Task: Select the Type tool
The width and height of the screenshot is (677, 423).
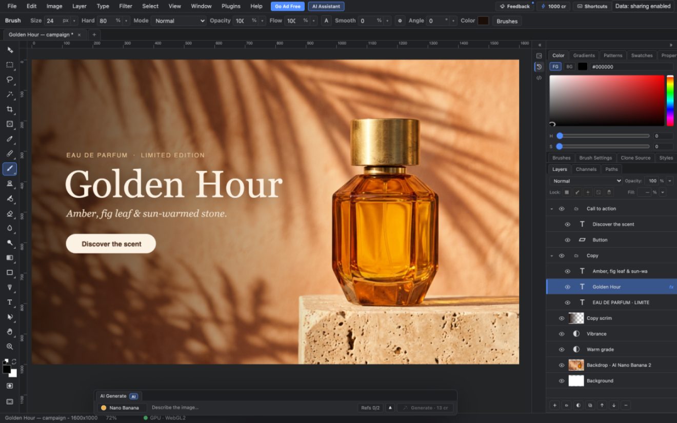Action: coord(10,303)
